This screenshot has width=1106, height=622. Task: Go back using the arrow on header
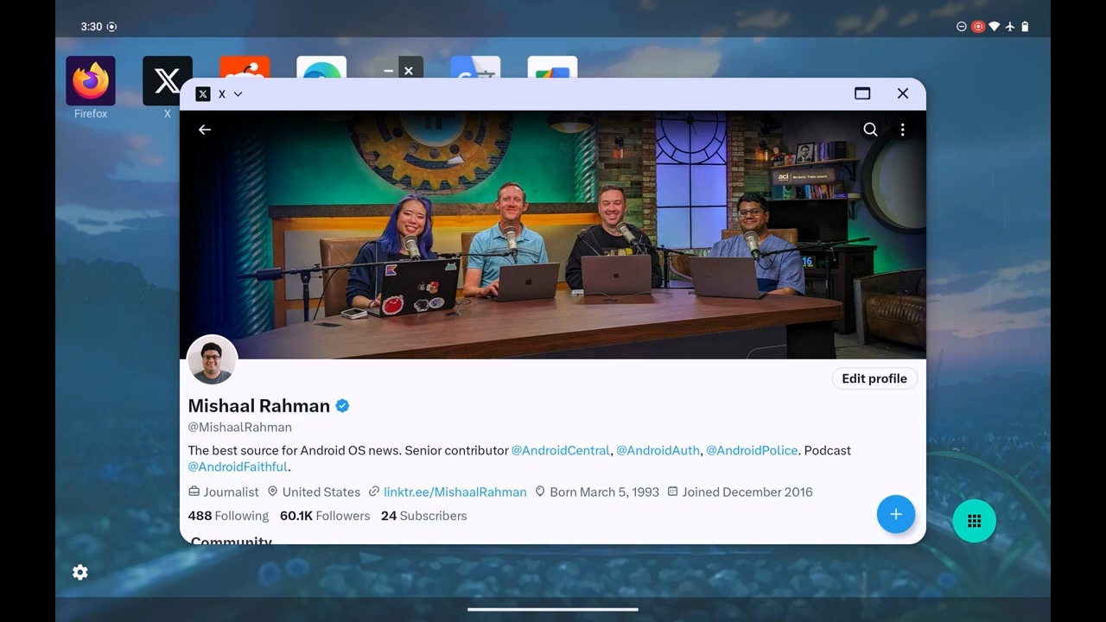[205, 130]
